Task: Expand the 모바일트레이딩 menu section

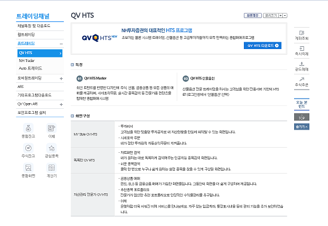Action: (x=61, y=78)
